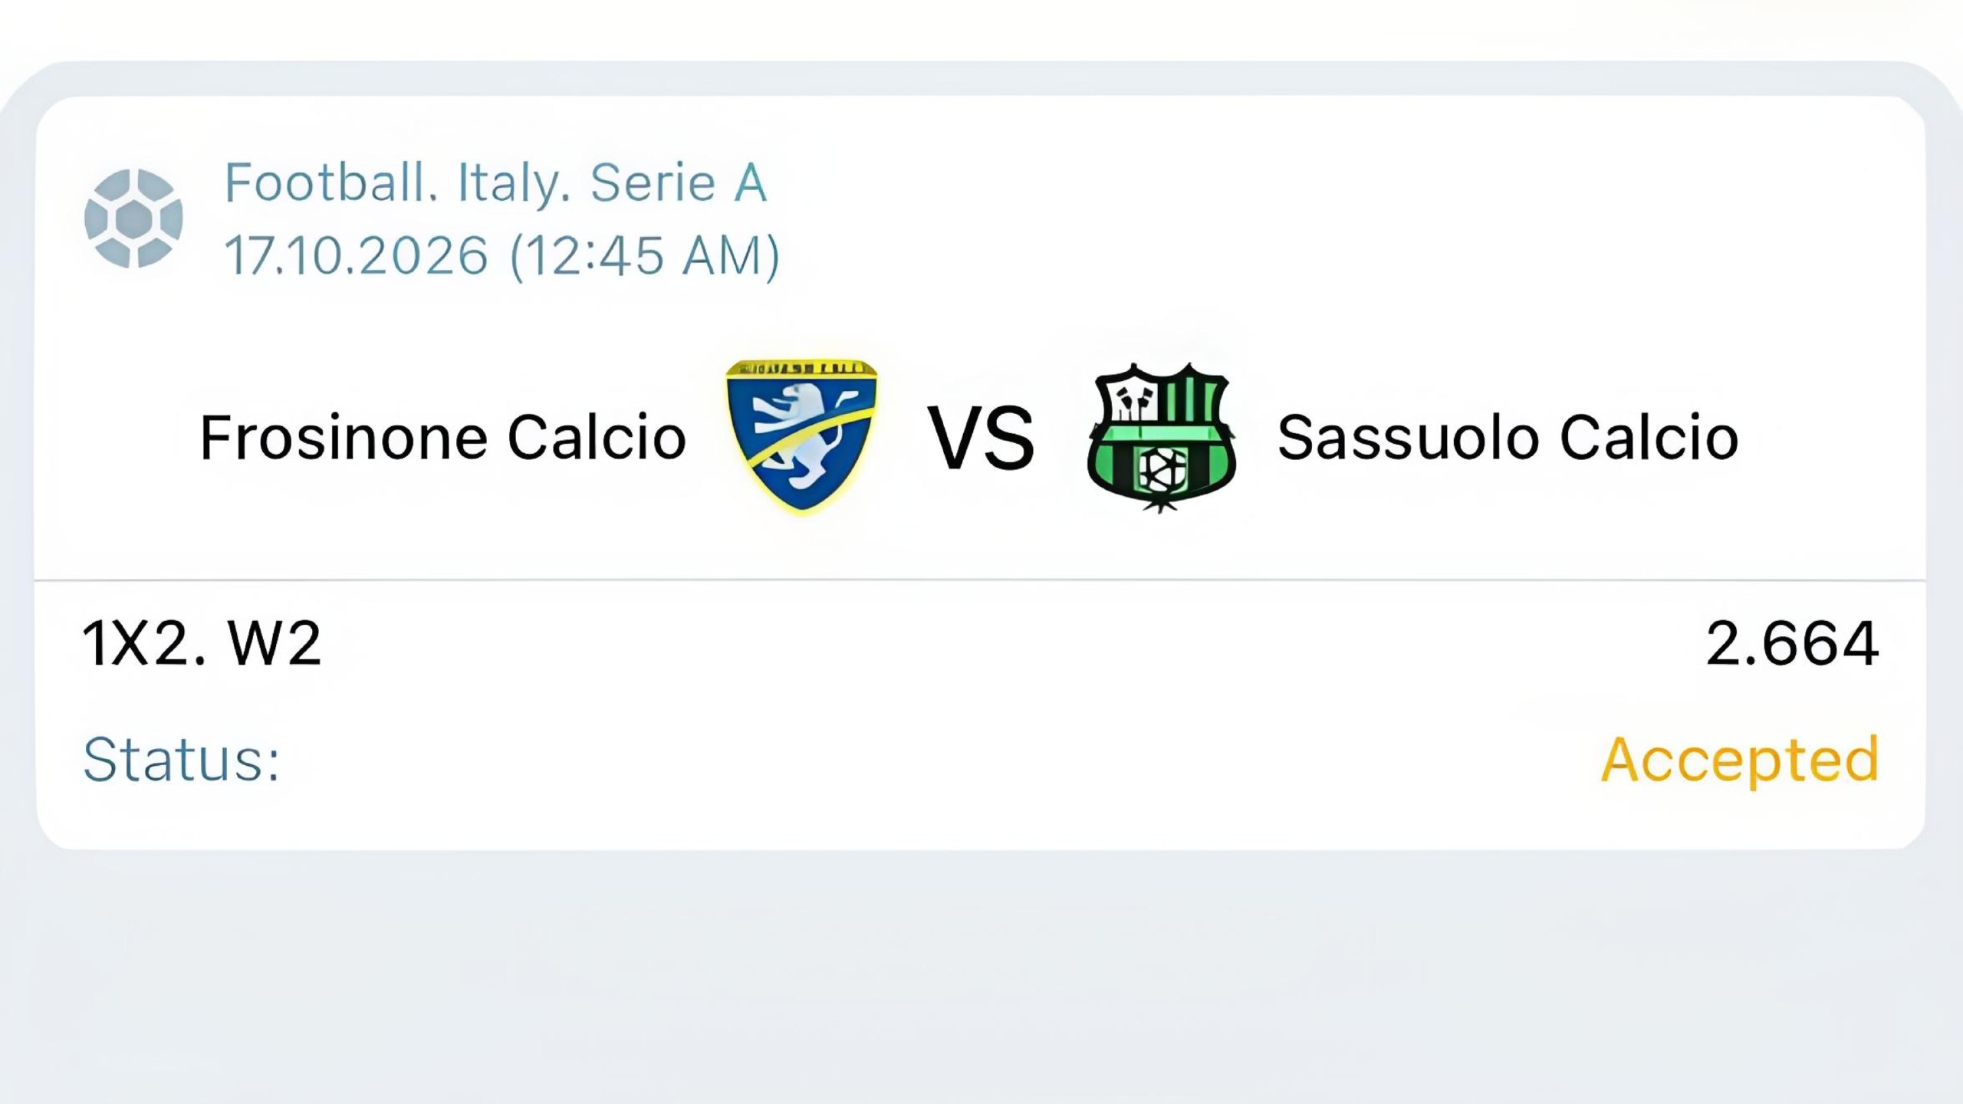Click the soccer ball in Sassuolo's crest

(x=1162, y=469)
